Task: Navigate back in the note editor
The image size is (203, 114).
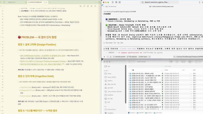Action: 1,6
